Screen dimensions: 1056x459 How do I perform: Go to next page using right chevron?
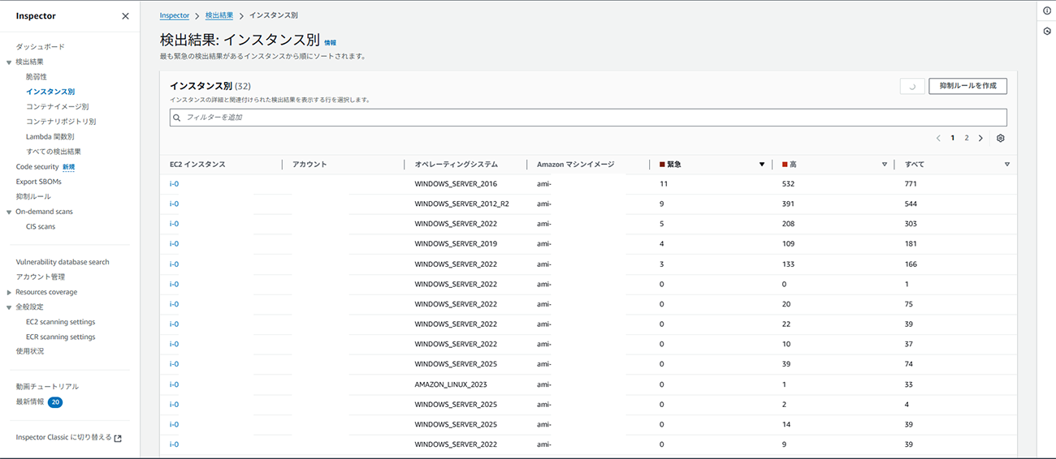[x=980, y=139]
